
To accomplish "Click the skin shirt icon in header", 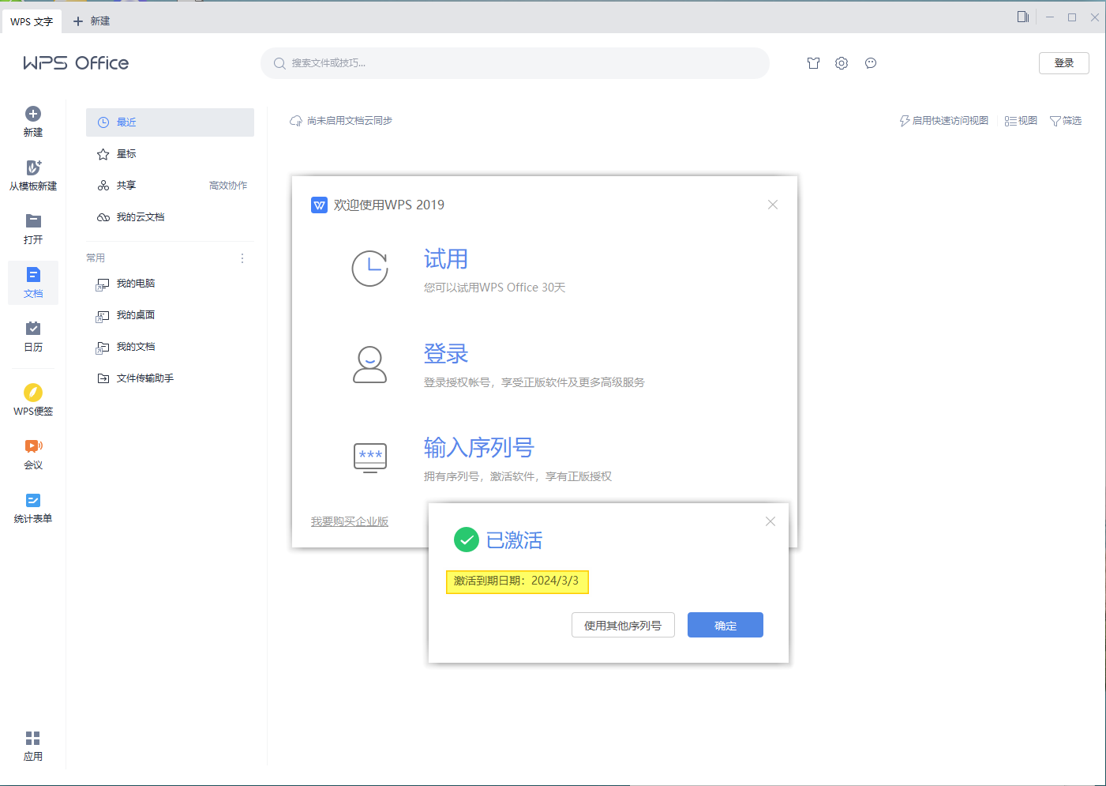I will point(813,63).
